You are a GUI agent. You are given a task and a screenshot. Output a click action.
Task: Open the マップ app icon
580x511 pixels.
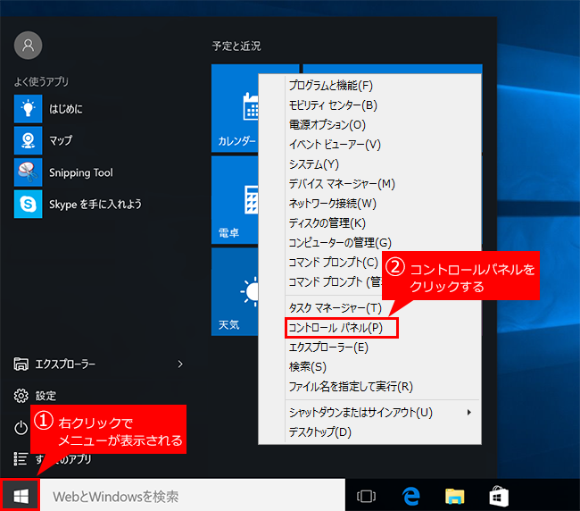29,140
